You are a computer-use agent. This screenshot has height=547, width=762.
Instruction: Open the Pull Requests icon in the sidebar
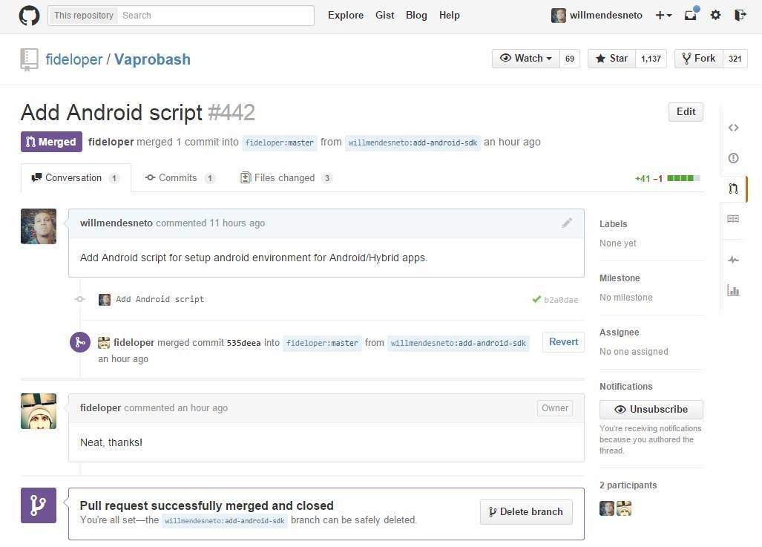(733, 189)
